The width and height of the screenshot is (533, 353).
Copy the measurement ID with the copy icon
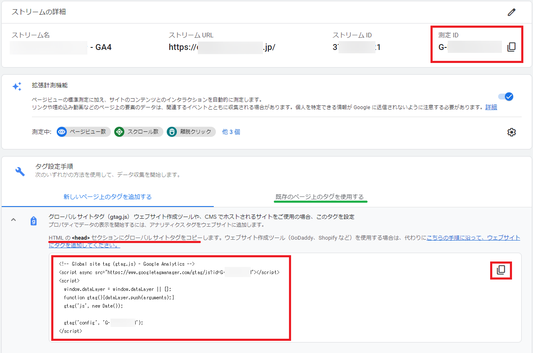tap(511, 47)
